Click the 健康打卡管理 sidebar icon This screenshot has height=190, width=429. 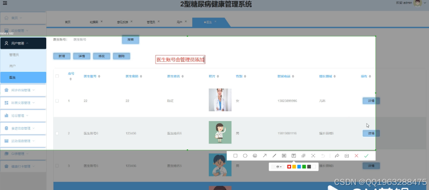click(x=7, y=166)
